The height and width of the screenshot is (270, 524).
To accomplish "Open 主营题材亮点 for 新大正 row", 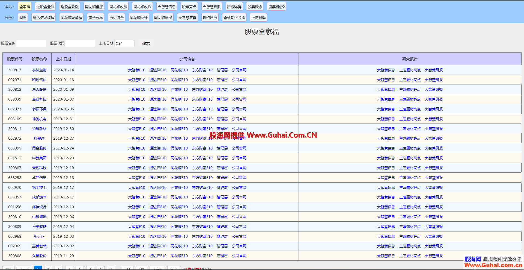I will coord(410,236).
